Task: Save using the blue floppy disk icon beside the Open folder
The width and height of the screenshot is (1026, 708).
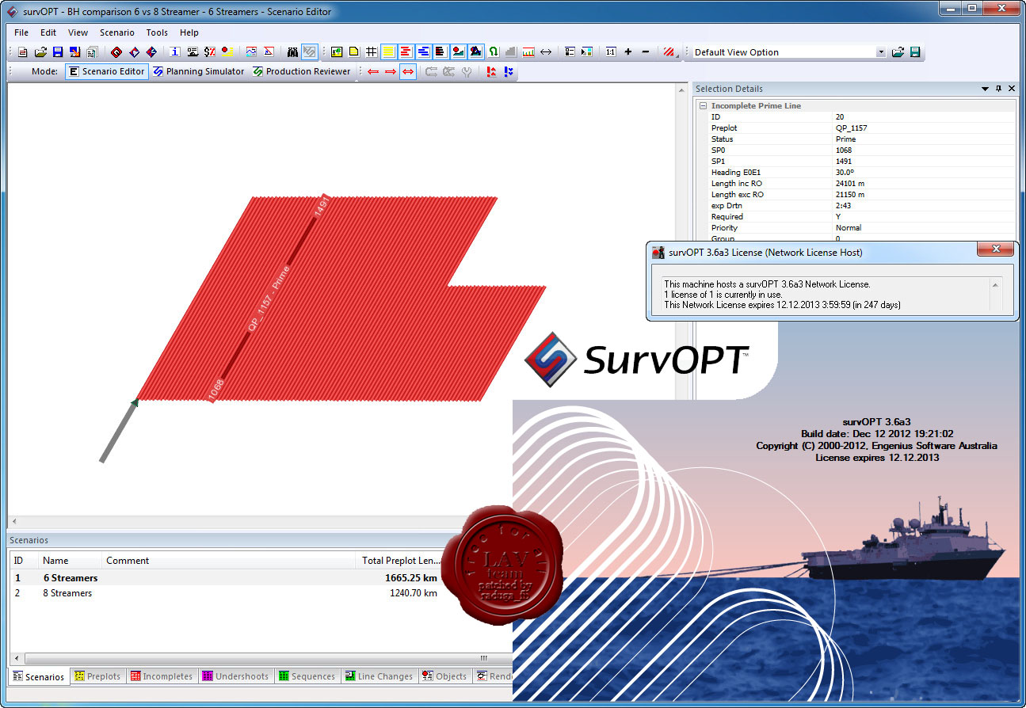Action: coord(58,52)
